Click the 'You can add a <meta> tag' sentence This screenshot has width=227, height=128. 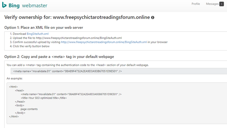coord(78,65)
